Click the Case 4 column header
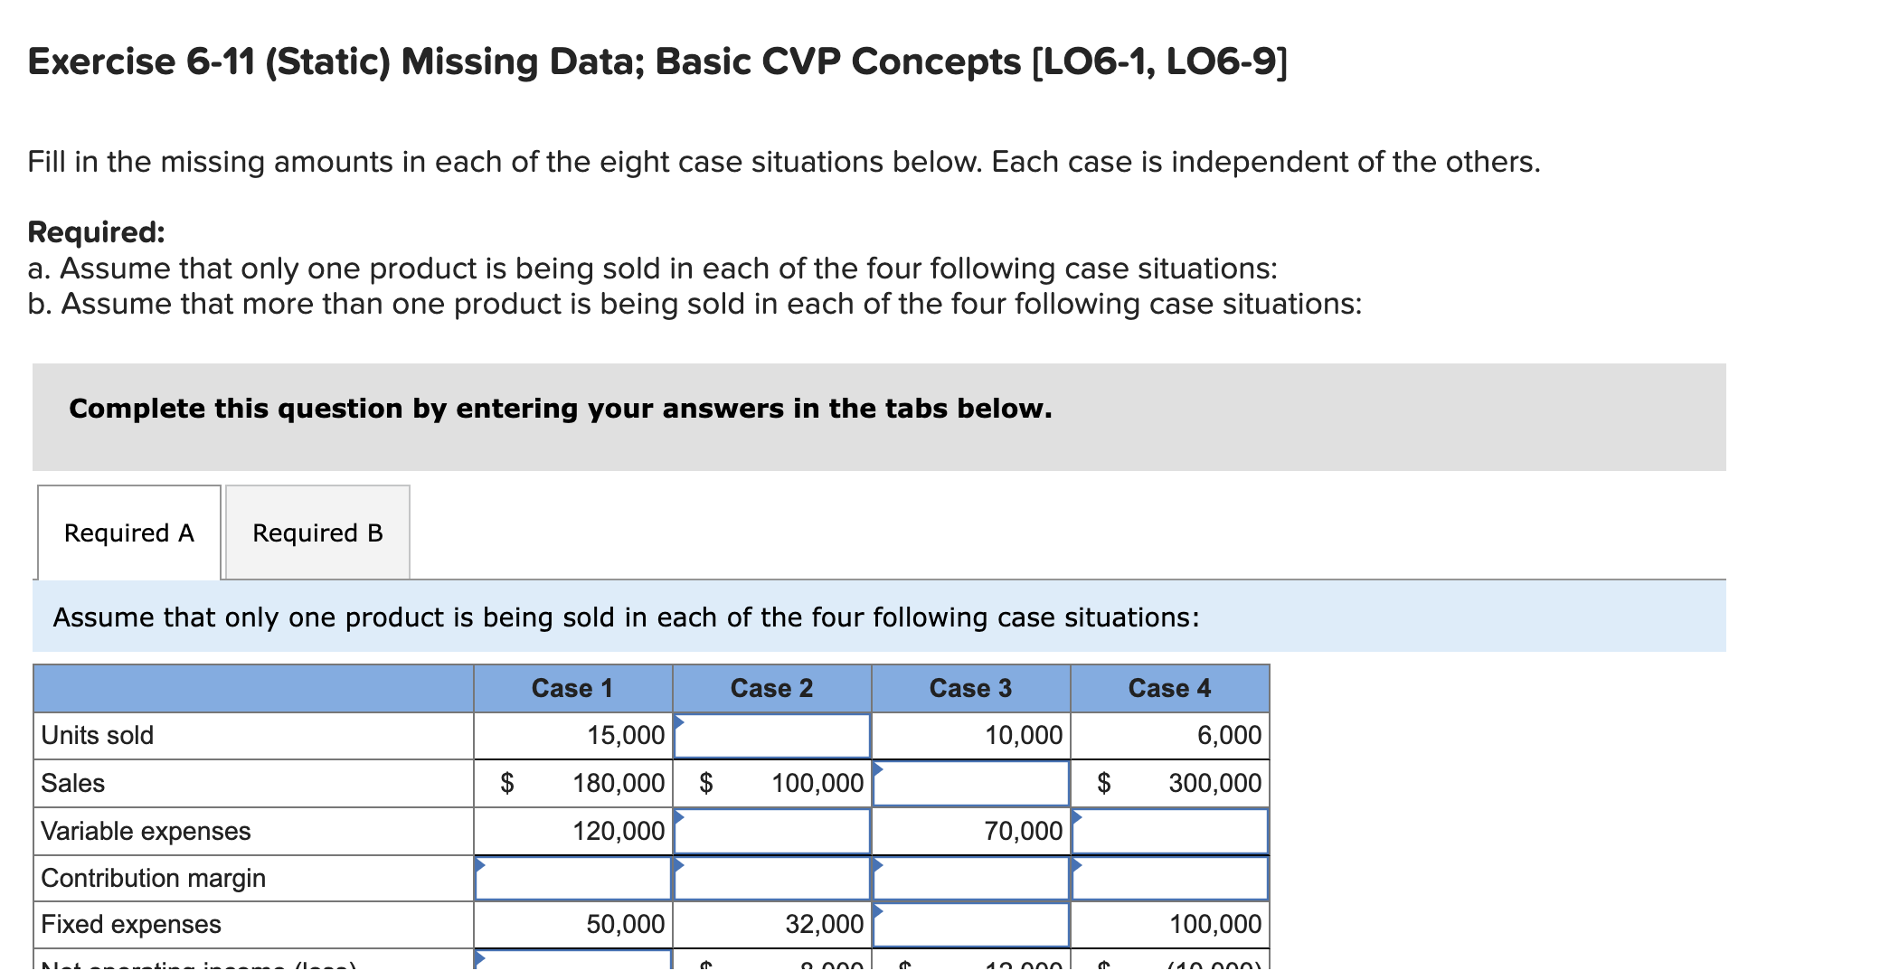 pyautogui.click(x=1169, y=687)
